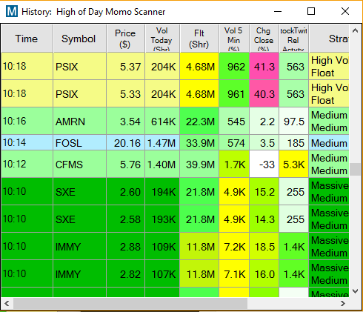
Task: Select the AMRN symbol cell
Action: [x=80, y=122]
